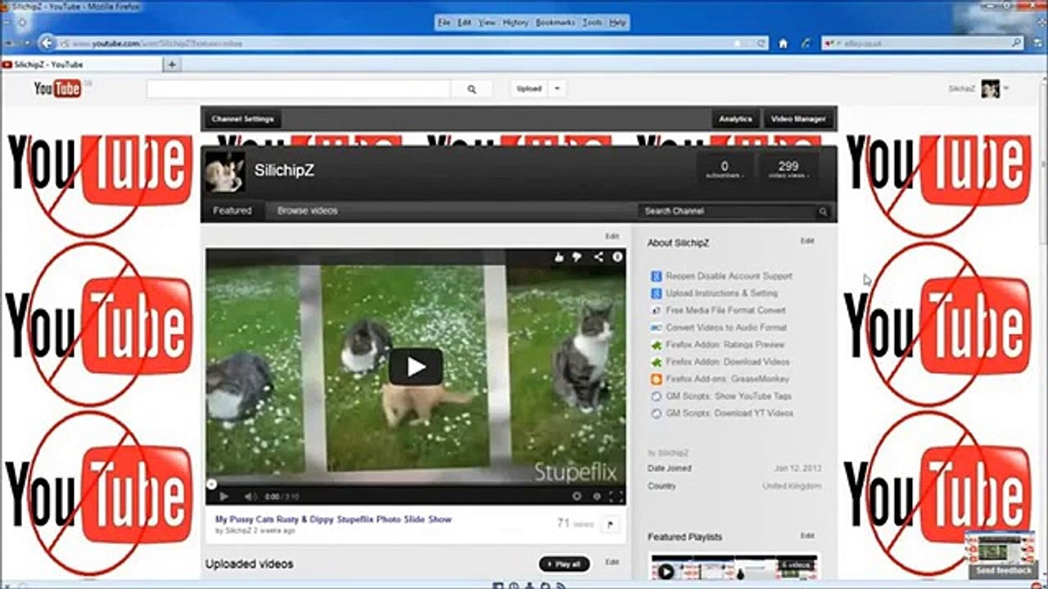Click the Video Manager button
Viewport: 1048px width, 589px height.
798,119
